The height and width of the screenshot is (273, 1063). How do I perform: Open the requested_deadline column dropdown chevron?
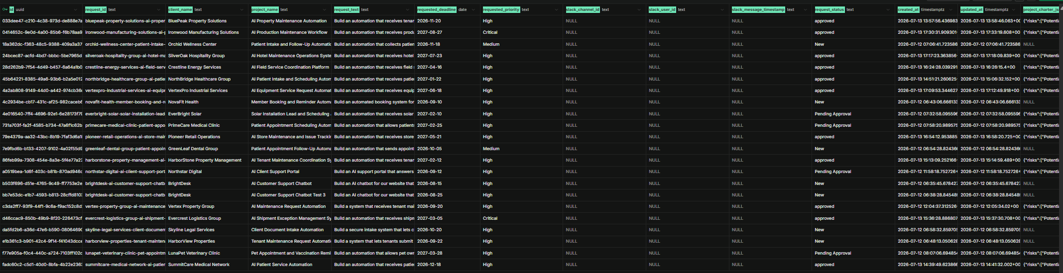[x=473, y=9]
